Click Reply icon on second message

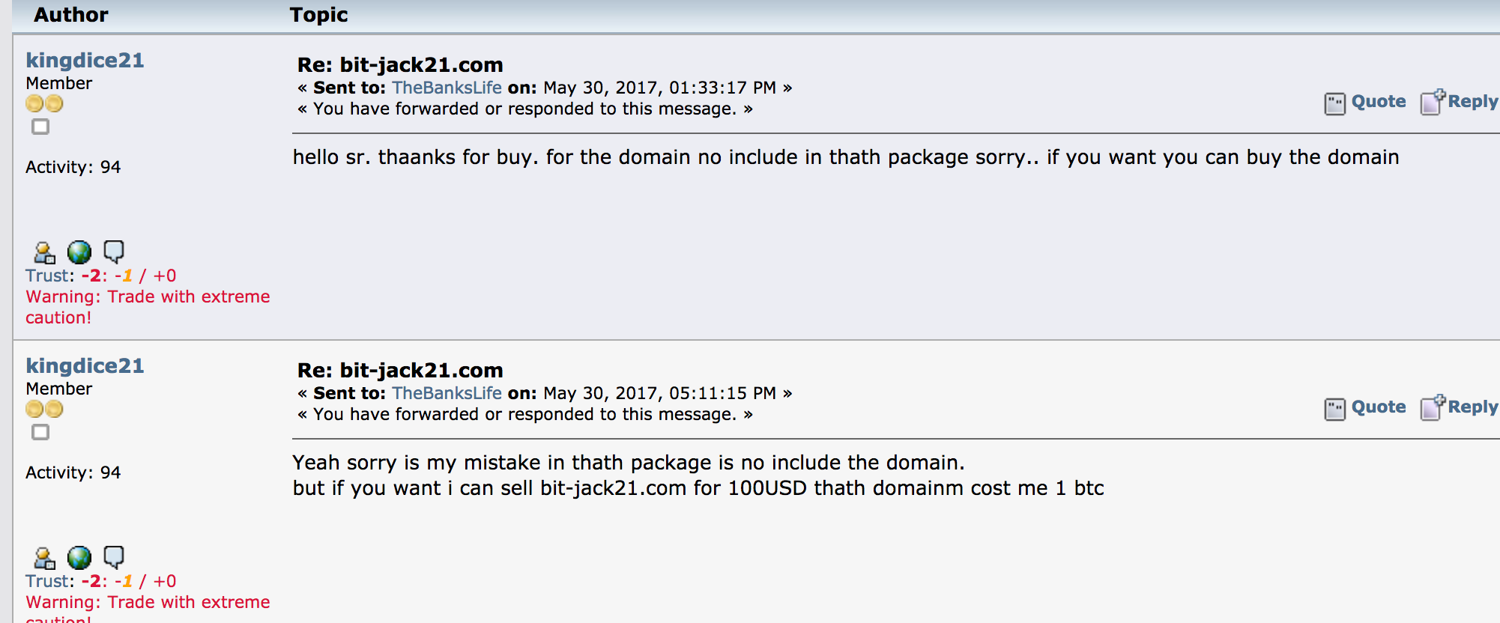(x=1433, y=407)
